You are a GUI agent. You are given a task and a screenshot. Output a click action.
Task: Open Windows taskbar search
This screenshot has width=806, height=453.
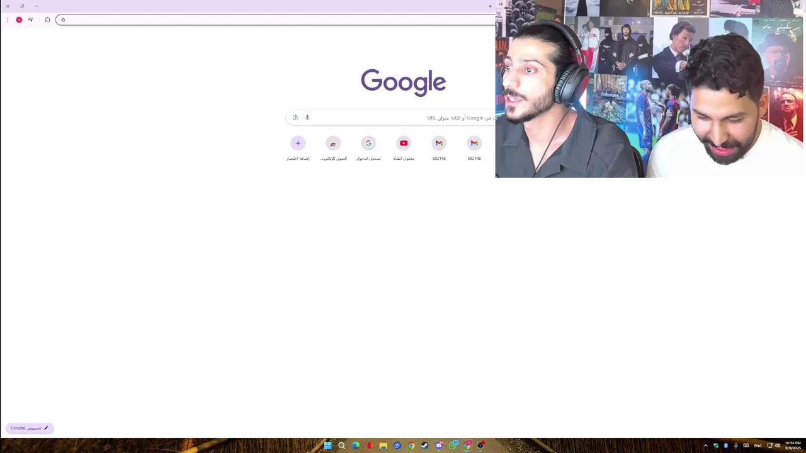[x=342, y=445]
